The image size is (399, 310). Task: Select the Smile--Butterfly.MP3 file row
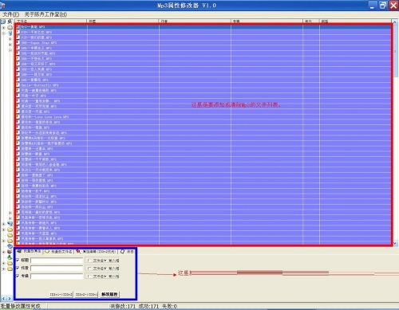pos(203,85)
